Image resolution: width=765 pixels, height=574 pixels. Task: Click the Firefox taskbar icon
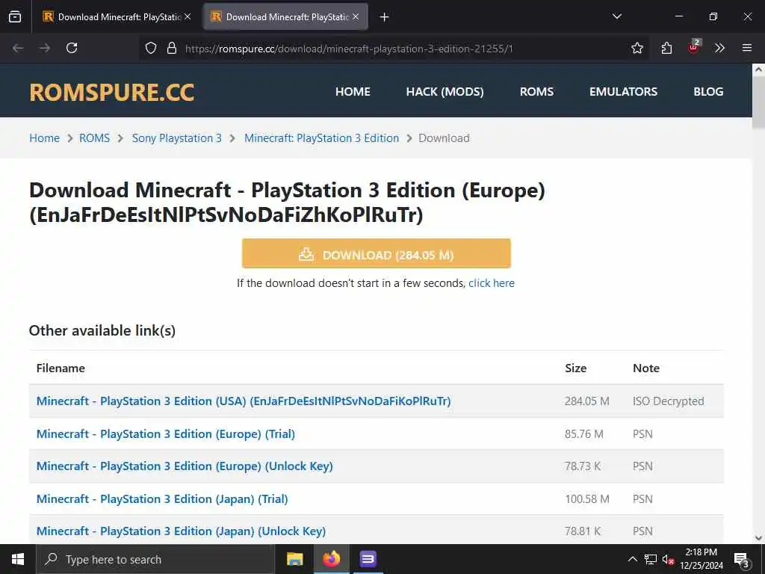(331, 559)
